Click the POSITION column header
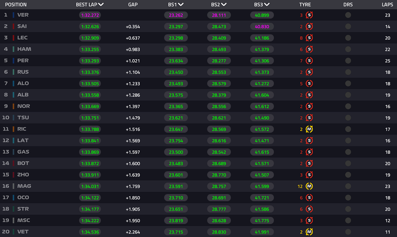This screenshot has height=237, width=397. tap(16, 4)
